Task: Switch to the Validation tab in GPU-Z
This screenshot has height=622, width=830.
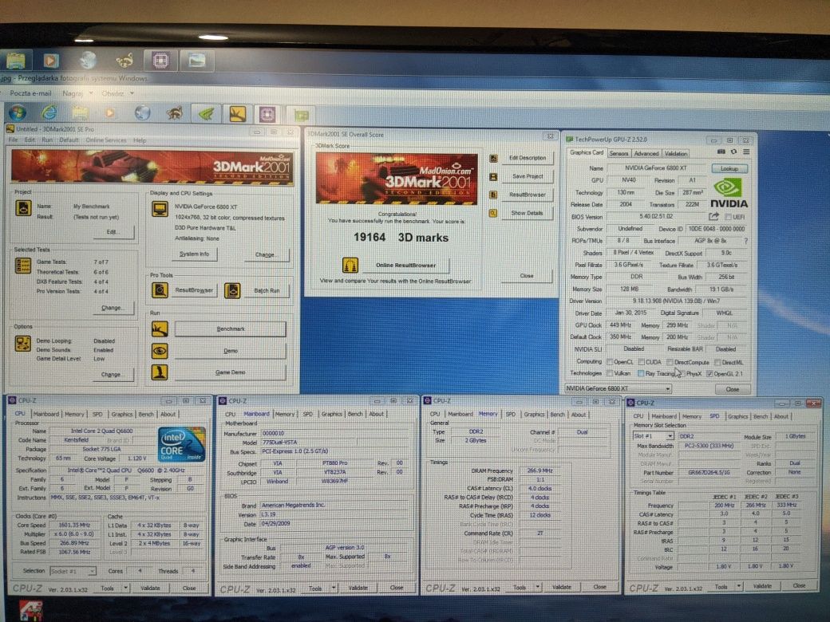Action: (676, 153)
